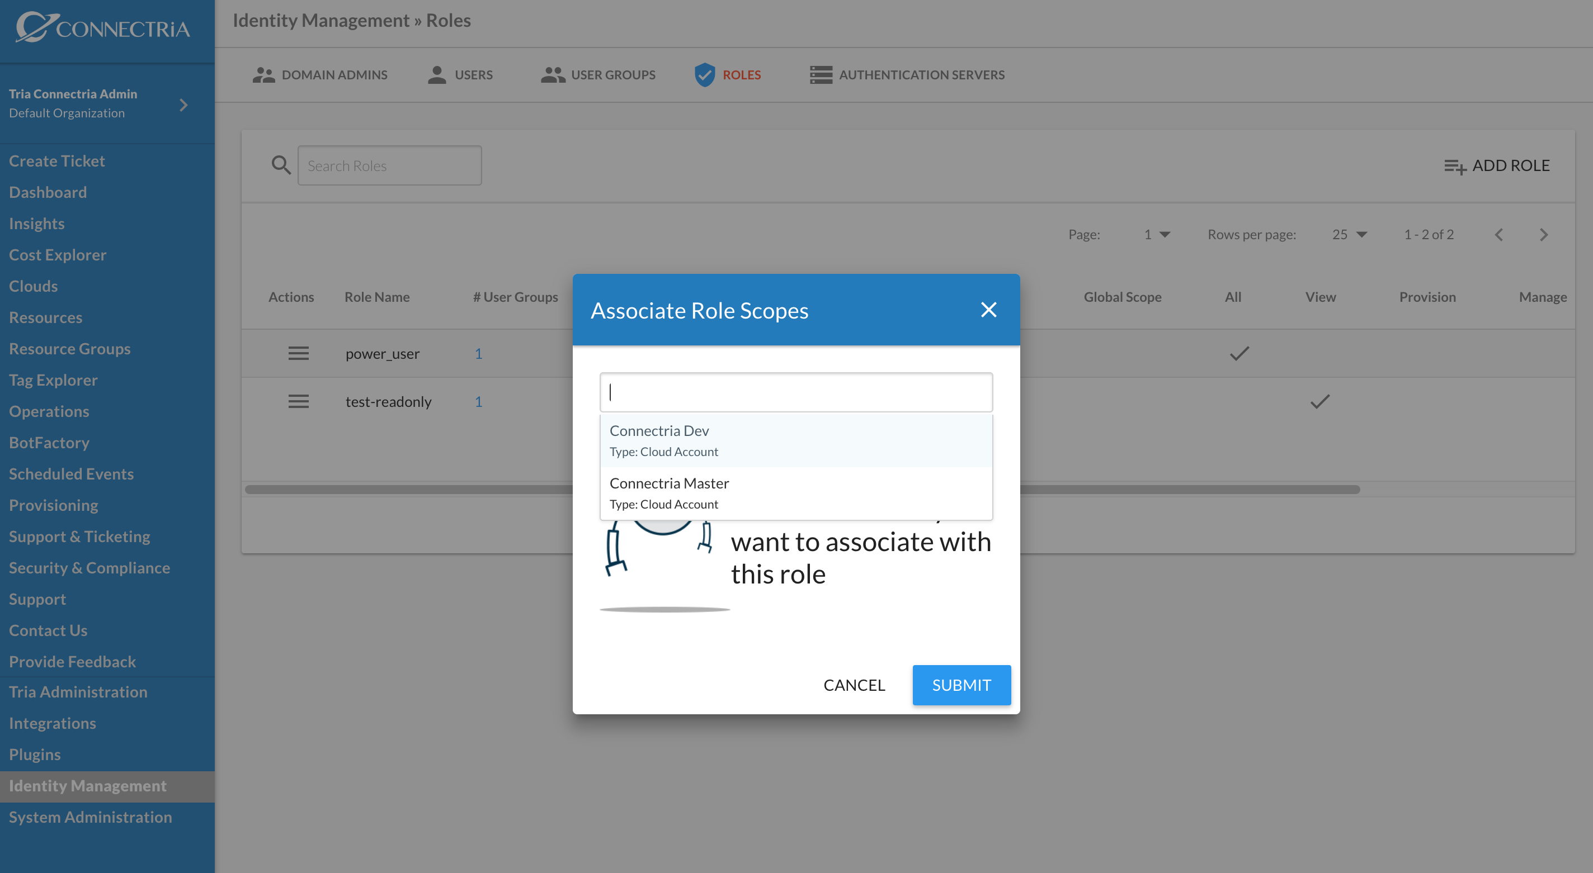Click the Authentication Servers icon
This screenshot has width=1593, height=873.
point(821,75)
